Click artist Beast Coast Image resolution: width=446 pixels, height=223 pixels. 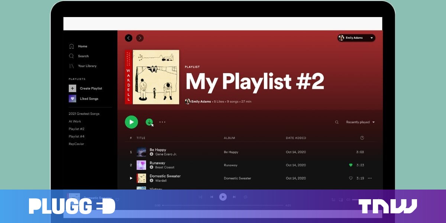[165, 167]
